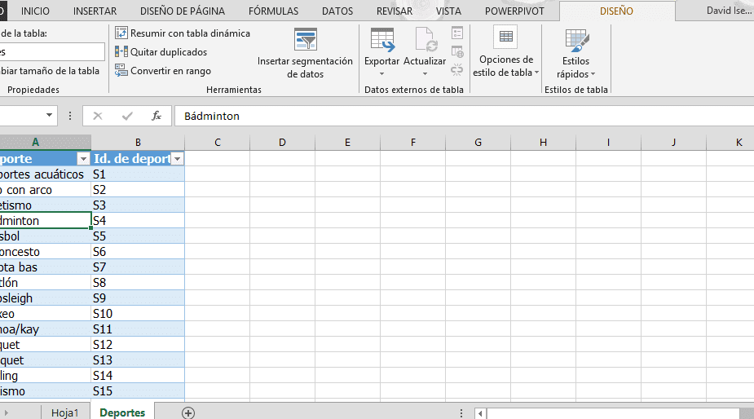
Task: Click the sheet tab splitter dots
Action: coord(461,413)
